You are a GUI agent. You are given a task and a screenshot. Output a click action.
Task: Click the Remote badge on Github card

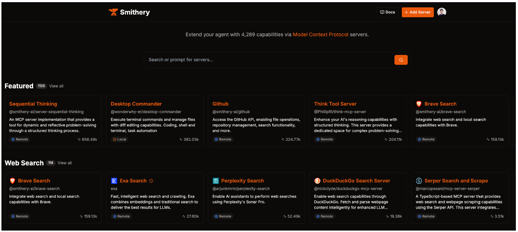pyautogui.click(x=223, y=139)
